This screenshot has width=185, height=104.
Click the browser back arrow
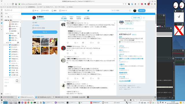click(2, 4)
